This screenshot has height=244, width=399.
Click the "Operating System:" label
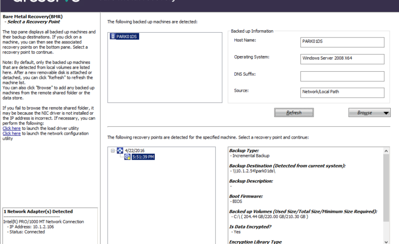pyautogui.click(x=252, y=57)
